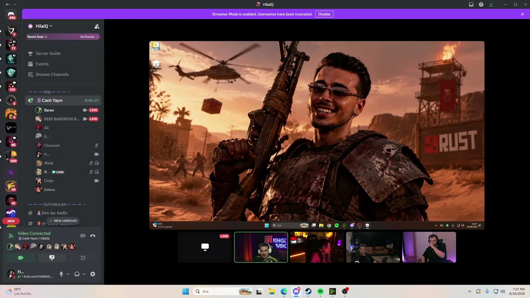Image resolution: width=530 pixels, height=298 pixels.
Task: Open noise suppression settings waveform icon
Action: [x=83, y=236]
